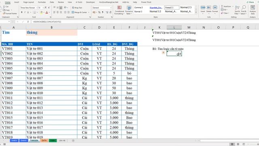Toggle Wrap Text

point(77,8)
